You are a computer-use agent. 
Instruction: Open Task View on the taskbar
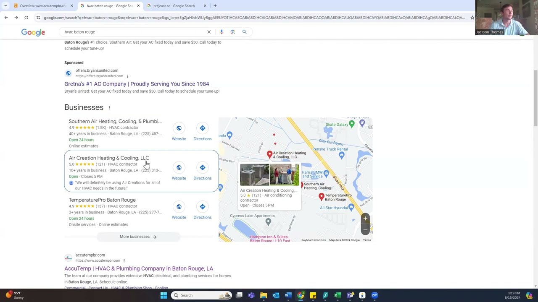coord(239,295)
